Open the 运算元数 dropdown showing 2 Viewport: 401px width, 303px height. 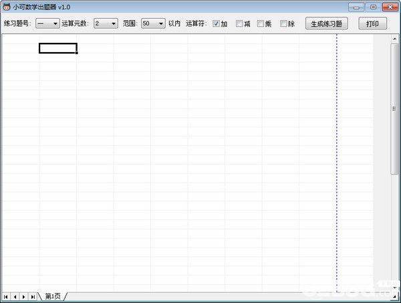point(106,23)
